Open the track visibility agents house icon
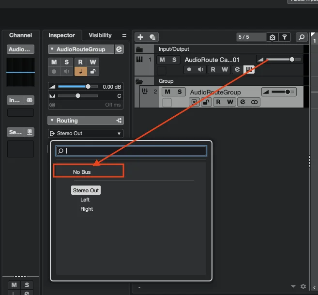The height and width of the screenshot is (295, 318). click(x=272, y=37)
